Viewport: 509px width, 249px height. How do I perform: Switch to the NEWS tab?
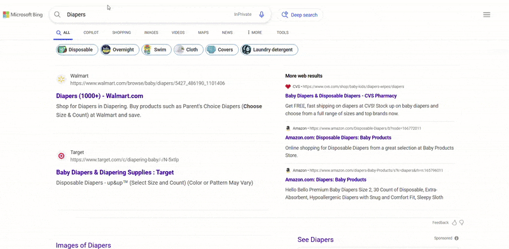tap(227, 32)
